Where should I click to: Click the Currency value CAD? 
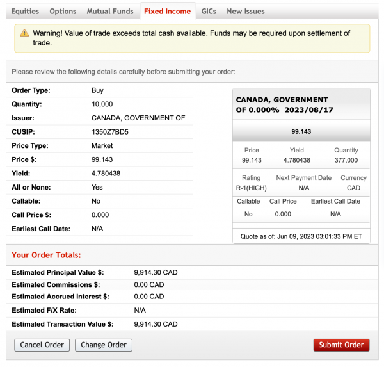click(x=353, y=188)
